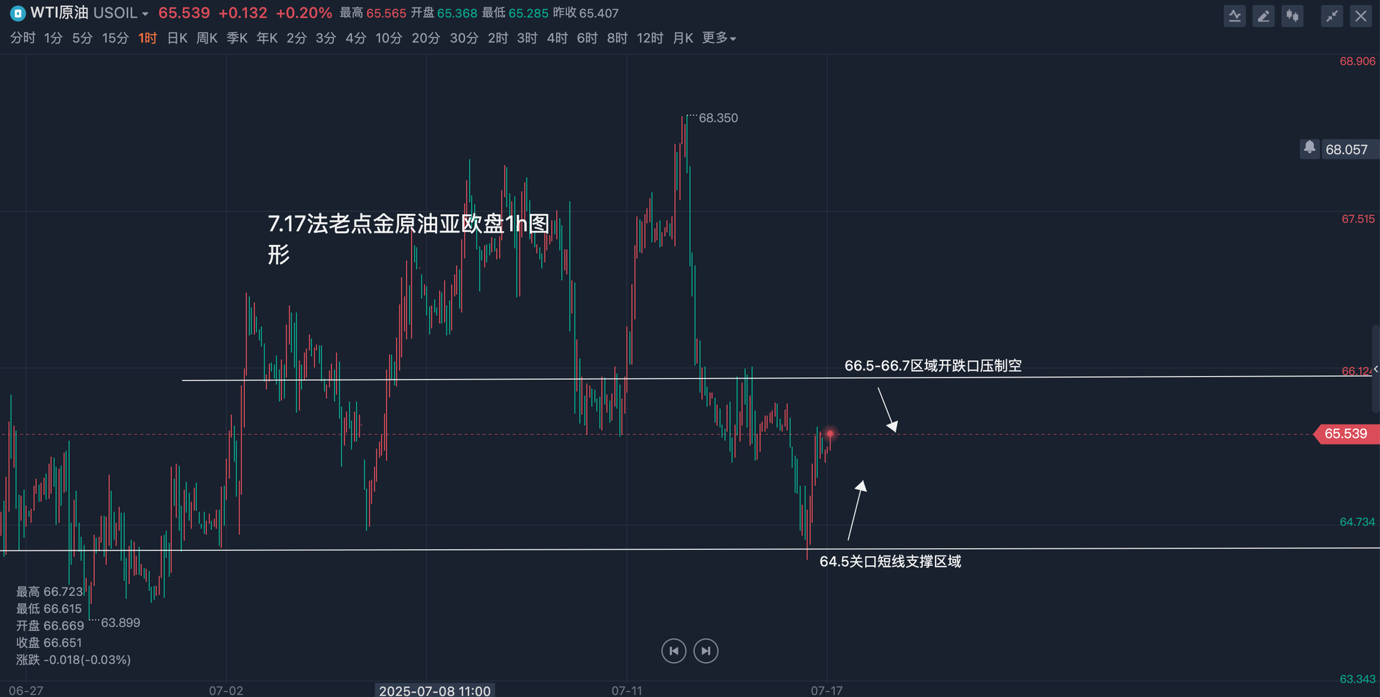This screenshot has height=697, width=1380.
Task: Select the 4分 timeframe
Action: click(x=356, y=38)
